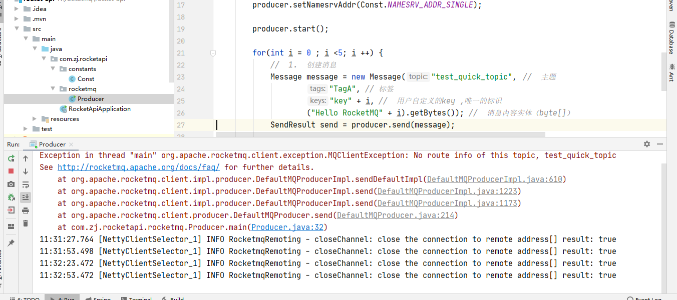This screenshot has height=300, width=677.
Task: Select the constants package row
Action: click(x=89, y=69)
